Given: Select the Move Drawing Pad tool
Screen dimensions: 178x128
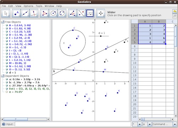Looking at the screenshot, I should (101, 13).
